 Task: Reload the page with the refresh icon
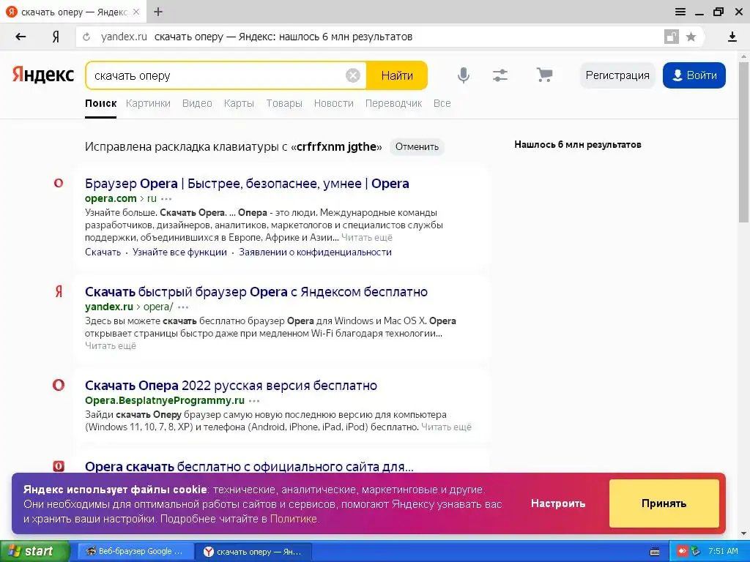pyautogui.click(x=86, y=37)
